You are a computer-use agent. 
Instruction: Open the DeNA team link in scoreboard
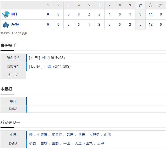point(15,24)
